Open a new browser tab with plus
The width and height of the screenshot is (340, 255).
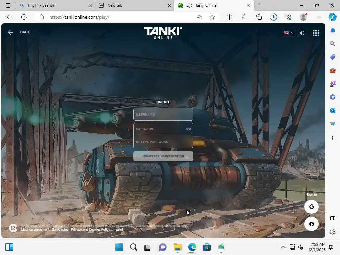260,5
